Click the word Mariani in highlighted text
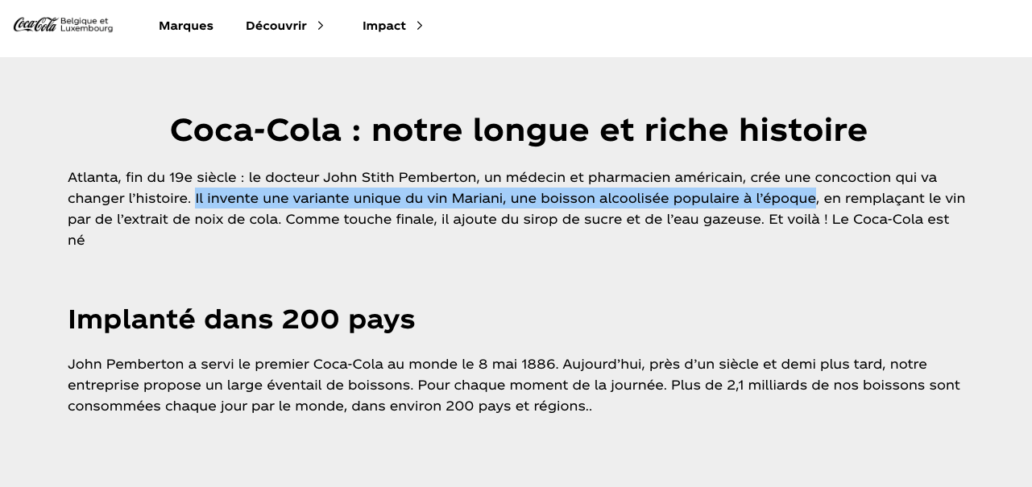Screen dimensions: 1032x487 [x=477, y=198]
